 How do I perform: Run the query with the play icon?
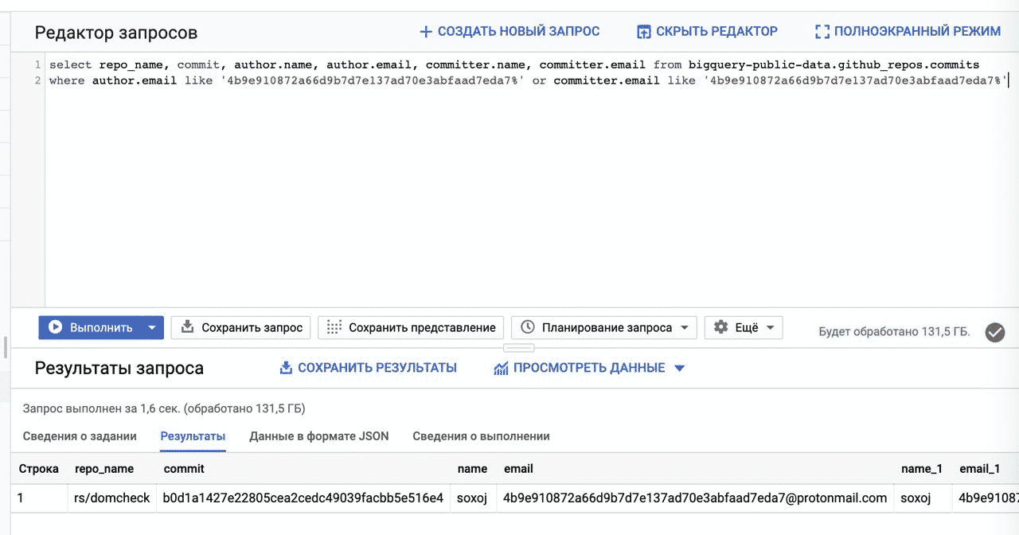point(56,327)
